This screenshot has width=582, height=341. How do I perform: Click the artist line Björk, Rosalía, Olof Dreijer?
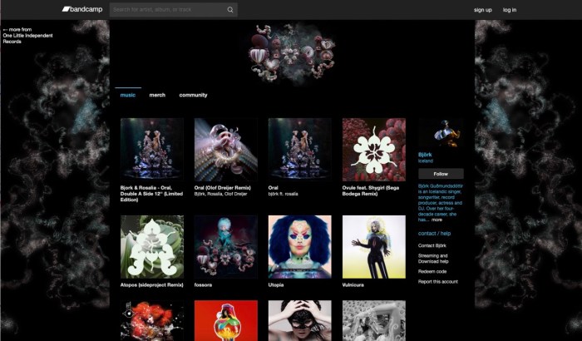220,194
